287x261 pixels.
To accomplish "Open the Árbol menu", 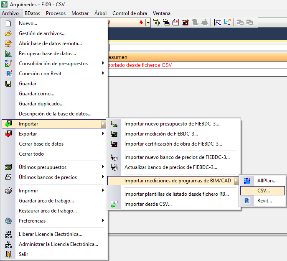I will coord(100,13).
